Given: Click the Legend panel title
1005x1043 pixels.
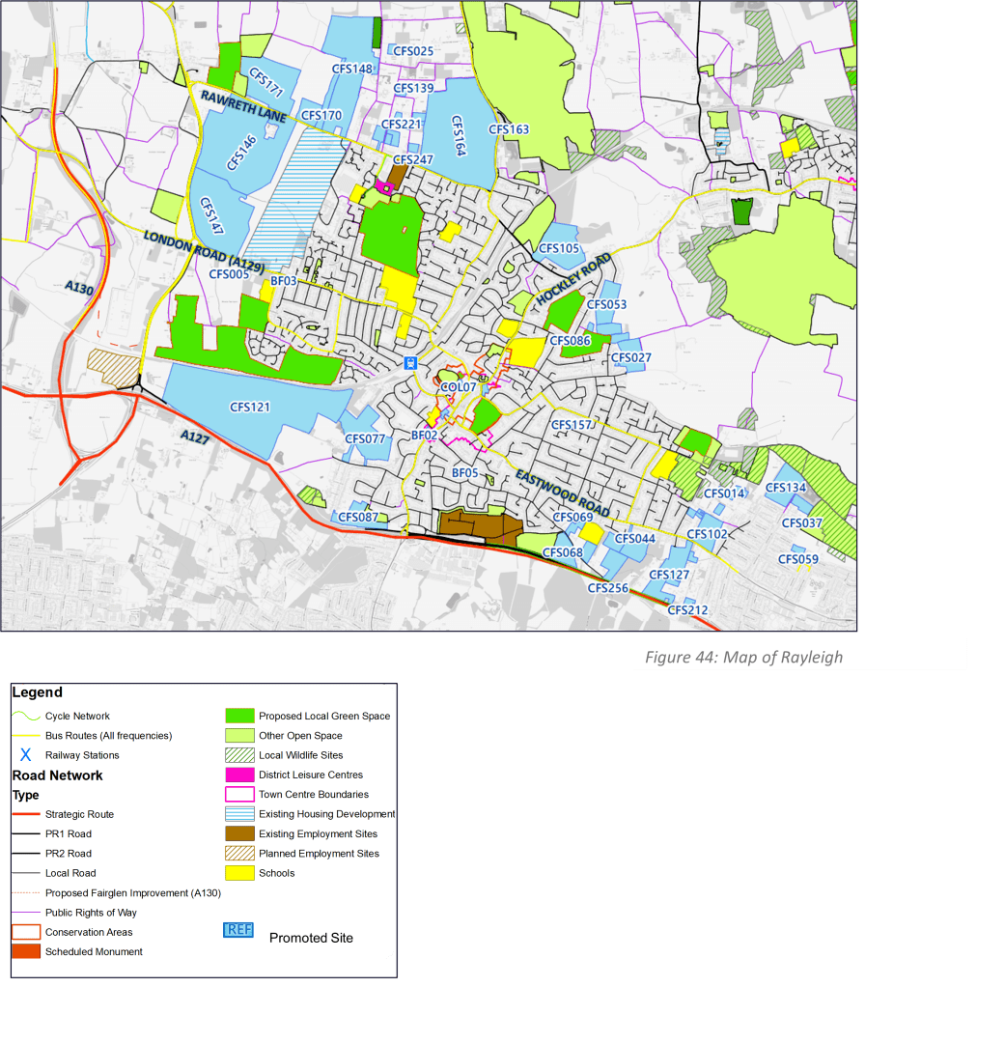Looking at the screenshot, I should tap(39, 692).
